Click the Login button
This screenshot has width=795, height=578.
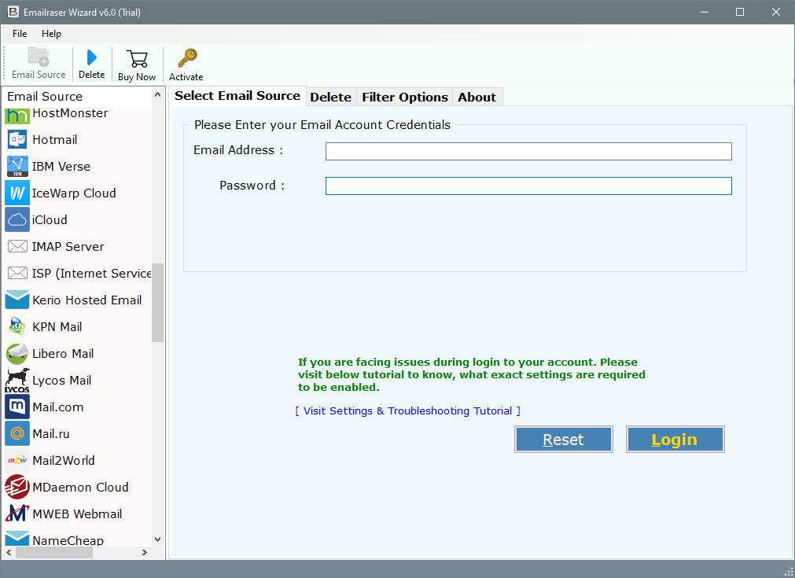click(675, 439)
